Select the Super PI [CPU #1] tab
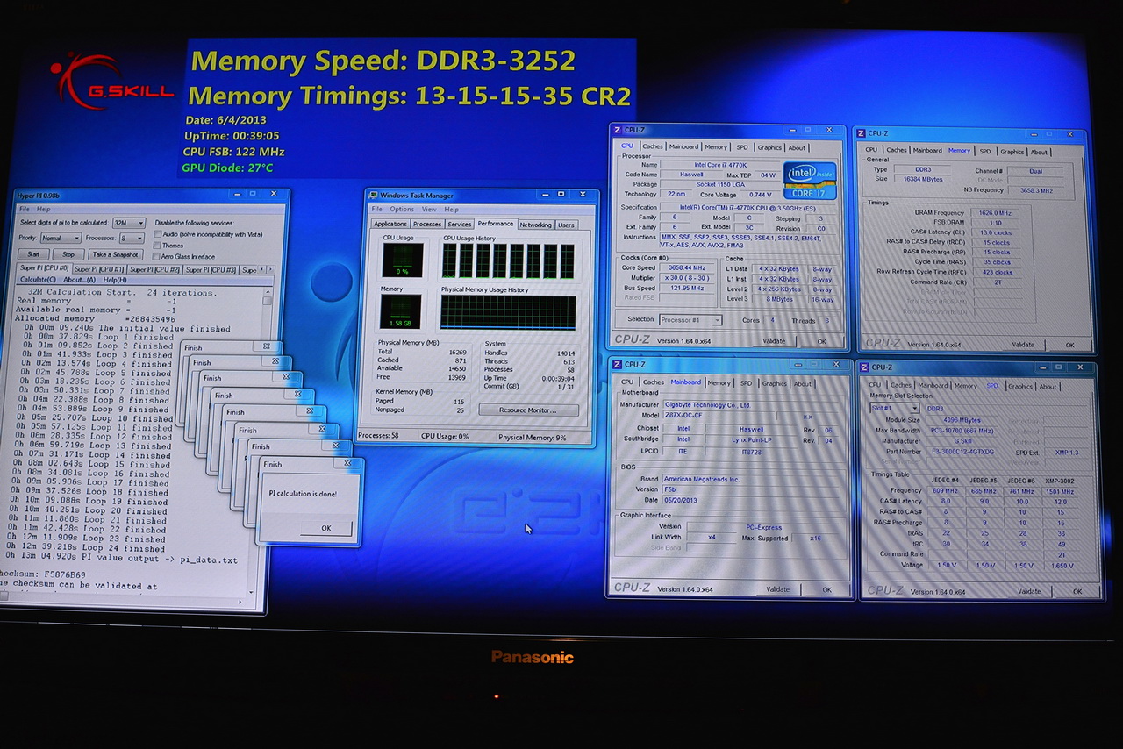 click(98, 269)
